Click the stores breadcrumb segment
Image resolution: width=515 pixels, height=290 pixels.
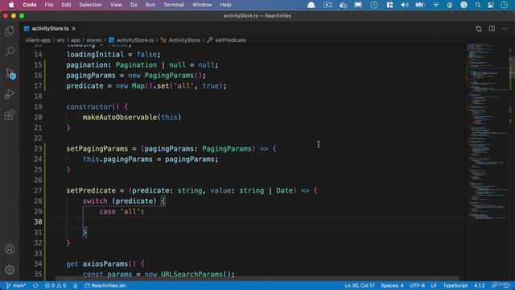pos(94,40)
